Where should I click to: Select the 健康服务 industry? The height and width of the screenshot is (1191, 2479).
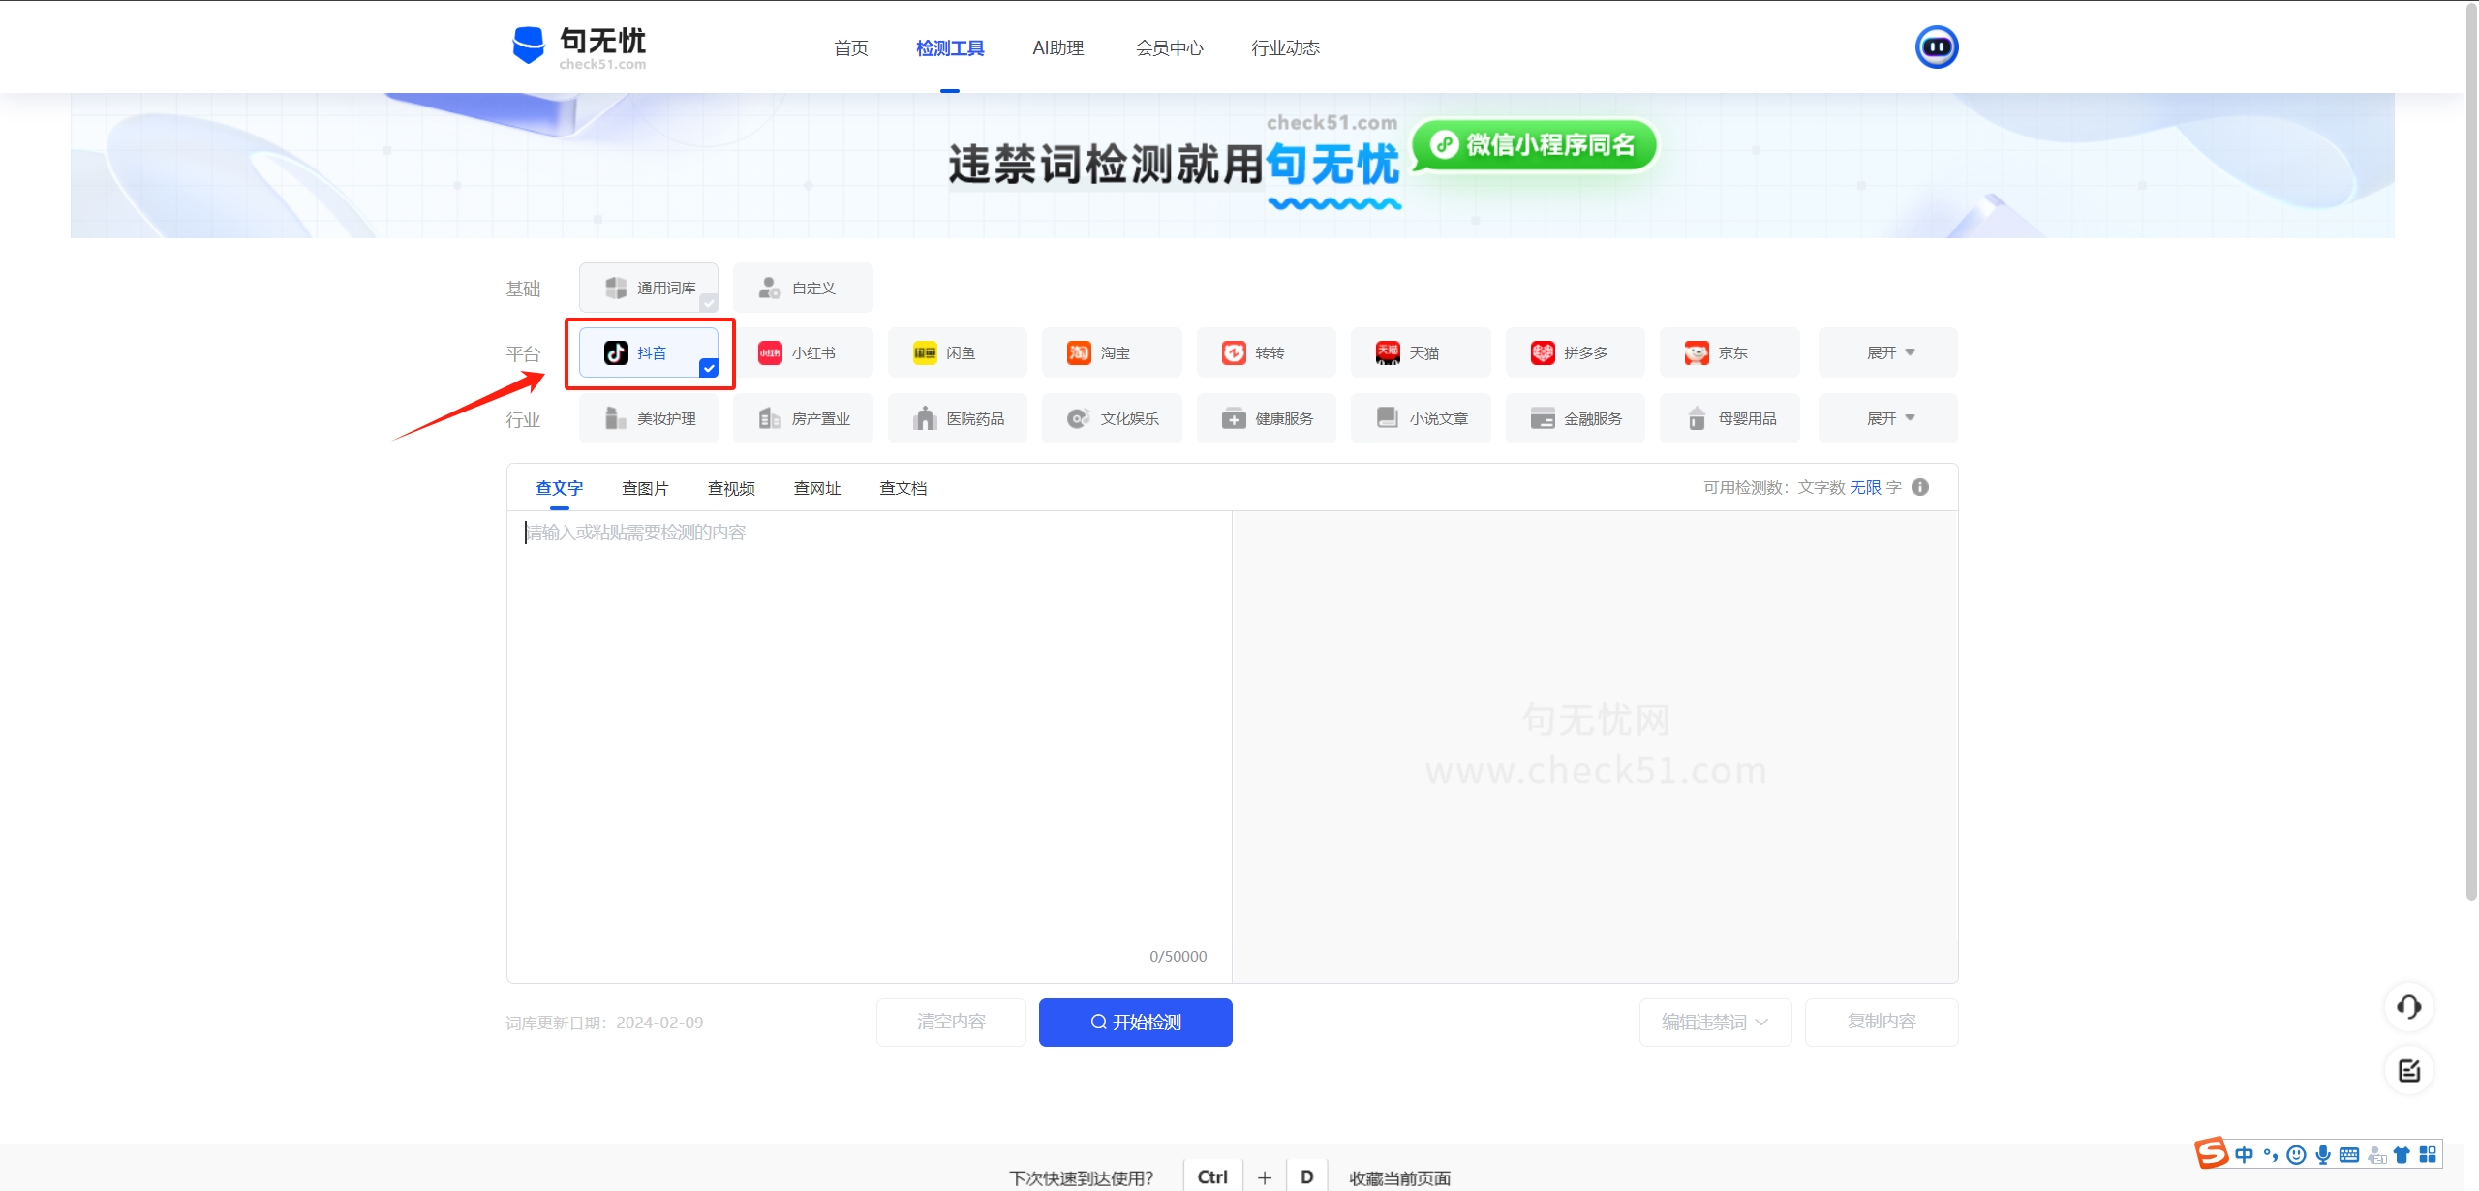1267,418
